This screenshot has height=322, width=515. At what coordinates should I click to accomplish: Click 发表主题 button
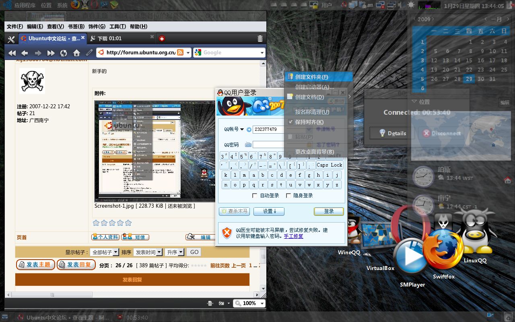pos(35,264)
